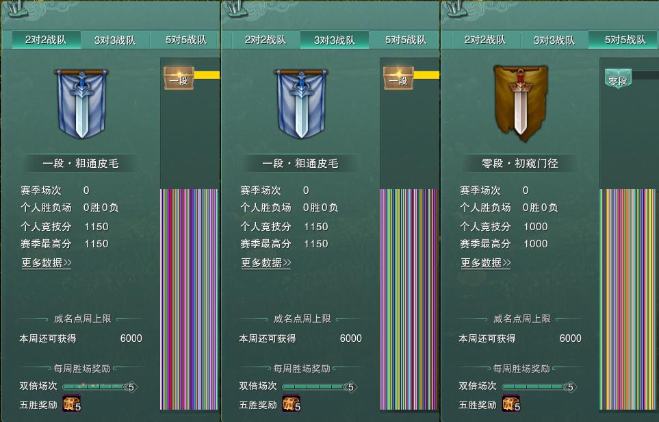Screen dimensions: 659x422
Task: Click the 一段·粗通皮毛 rank title in first panel
Action: 81,163
